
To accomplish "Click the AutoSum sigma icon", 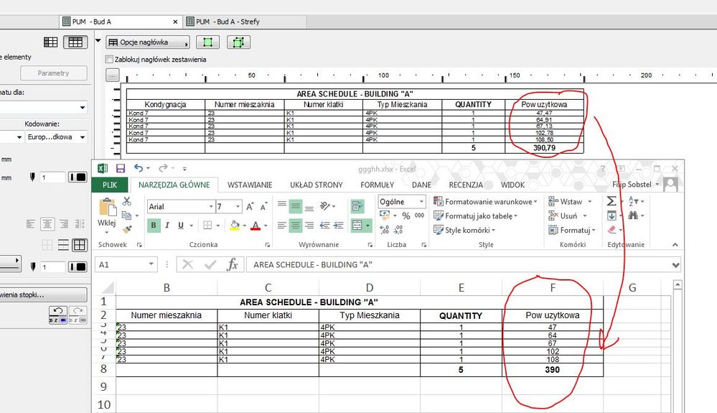I will (611, 201).
